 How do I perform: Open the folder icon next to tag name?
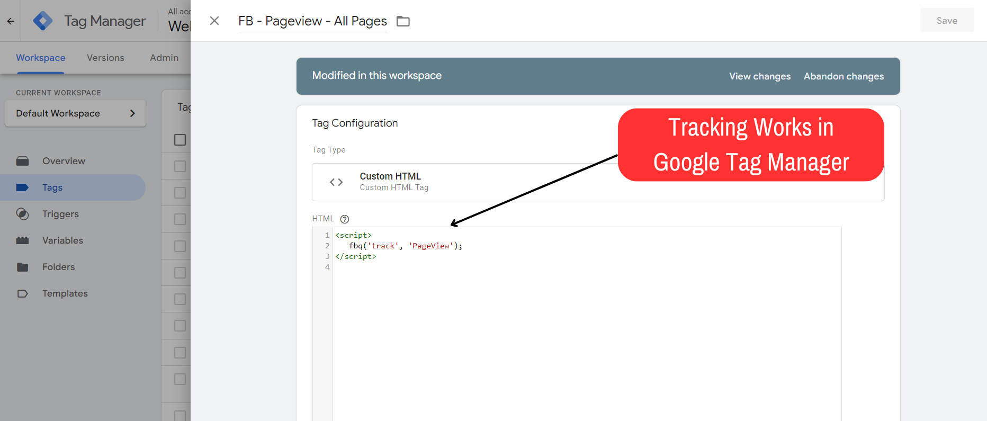[403, 21]
